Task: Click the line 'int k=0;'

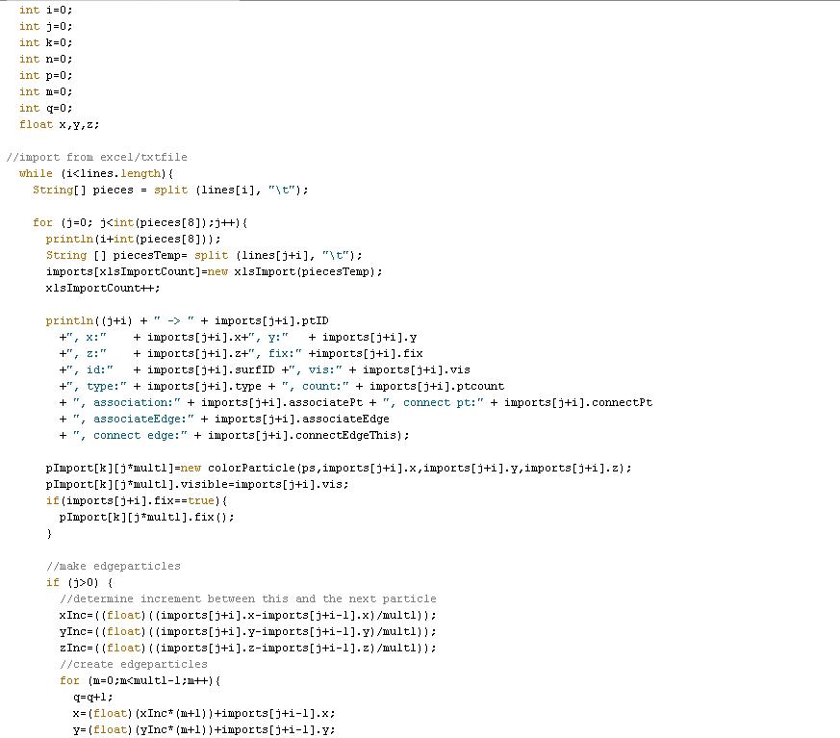Action: pos(45,42)
